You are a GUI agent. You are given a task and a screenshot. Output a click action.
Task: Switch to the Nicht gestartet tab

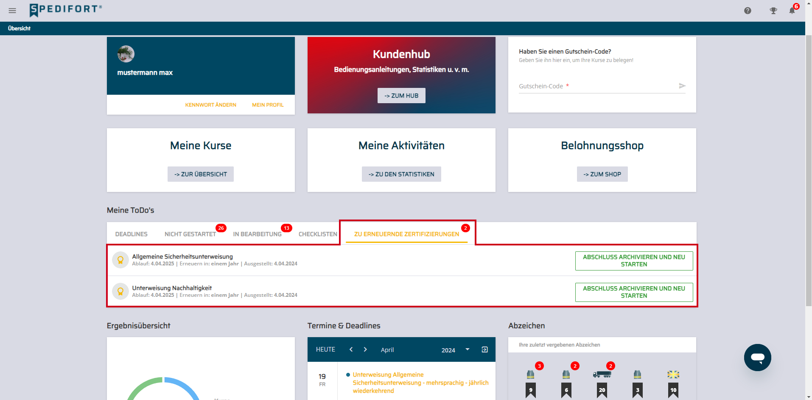coord(190,234)
